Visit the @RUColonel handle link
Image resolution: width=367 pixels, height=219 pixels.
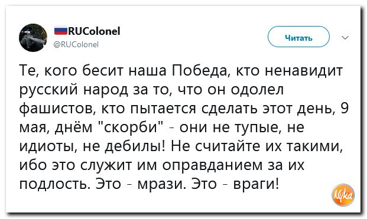pos(76,44)
